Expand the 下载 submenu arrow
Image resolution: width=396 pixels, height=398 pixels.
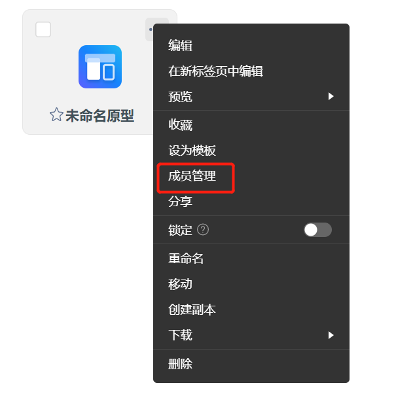click(331, 335)
